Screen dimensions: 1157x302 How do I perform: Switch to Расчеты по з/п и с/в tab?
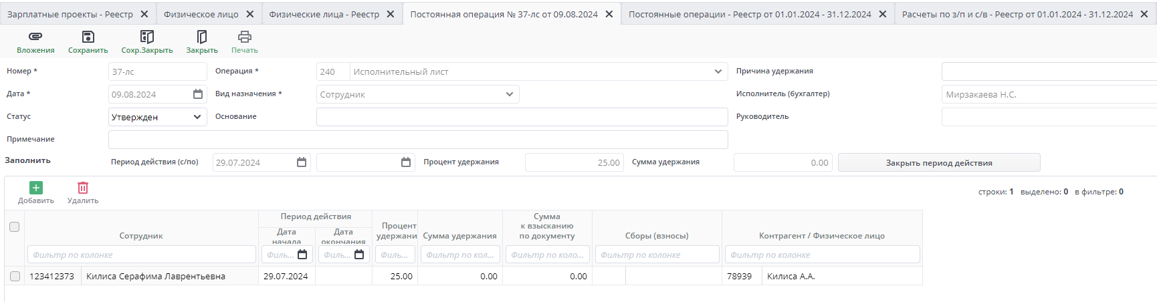pyautogui.click(x=1018, y=14)
